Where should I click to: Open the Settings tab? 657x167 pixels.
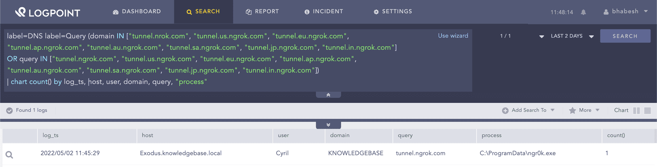(x=393, y=12)
